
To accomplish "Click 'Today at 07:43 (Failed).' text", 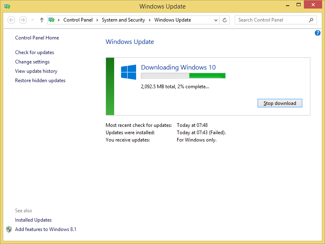I will point(201,133).
